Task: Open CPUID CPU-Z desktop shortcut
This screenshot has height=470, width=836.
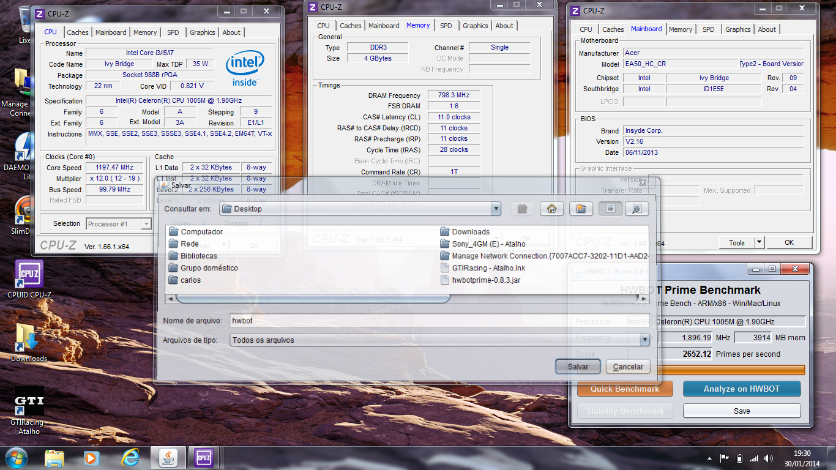Action: pos(29,280)
